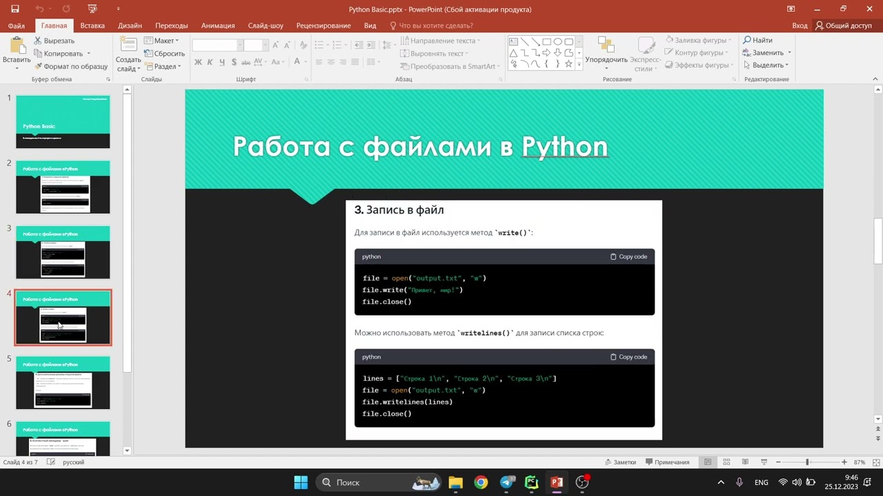Select the star shape in shapes gallery
Viewport: 883px width, 496px height.
[x=568, y=63]
